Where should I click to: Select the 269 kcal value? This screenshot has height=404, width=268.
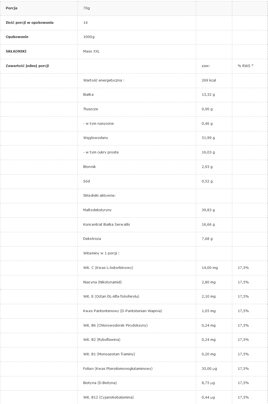tap(209, 80)
